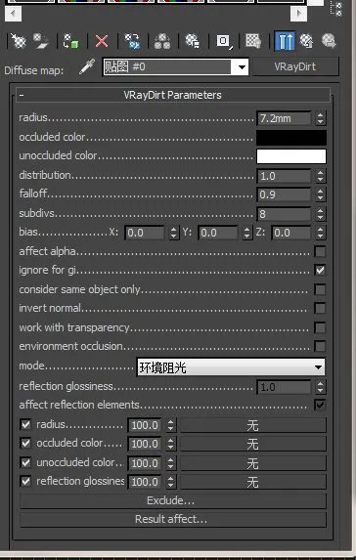This screenshot has height=560, width=356.
Task: Click the Result affect... button
Action: (173, 519)
